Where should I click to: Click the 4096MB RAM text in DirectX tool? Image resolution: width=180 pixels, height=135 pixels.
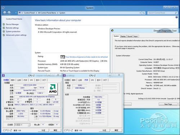point(158,82)
